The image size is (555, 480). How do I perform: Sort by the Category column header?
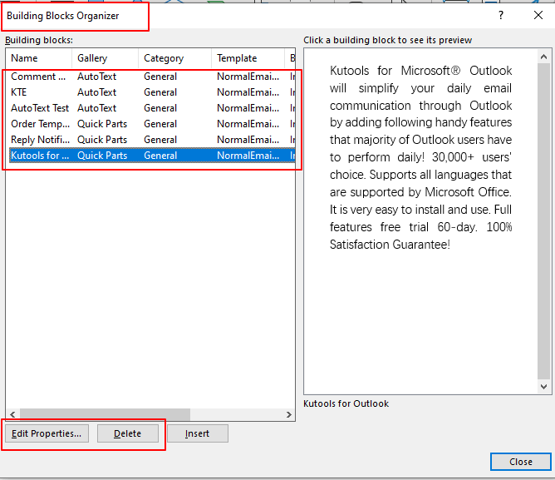174,58
